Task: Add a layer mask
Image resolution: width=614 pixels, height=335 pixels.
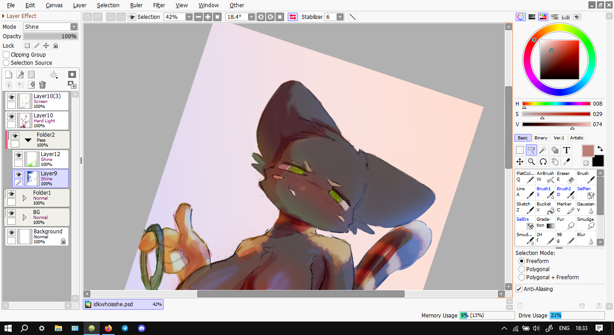Action: [72, 74]
